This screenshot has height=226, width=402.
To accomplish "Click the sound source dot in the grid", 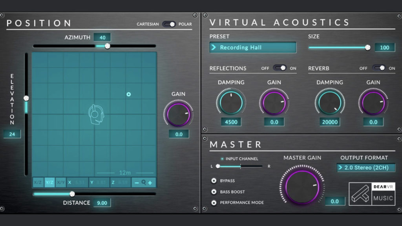I will (128, 94).
